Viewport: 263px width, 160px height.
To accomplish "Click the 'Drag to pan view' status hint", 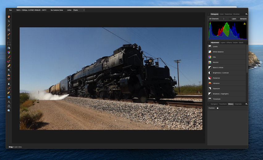I will pos(15,147).
